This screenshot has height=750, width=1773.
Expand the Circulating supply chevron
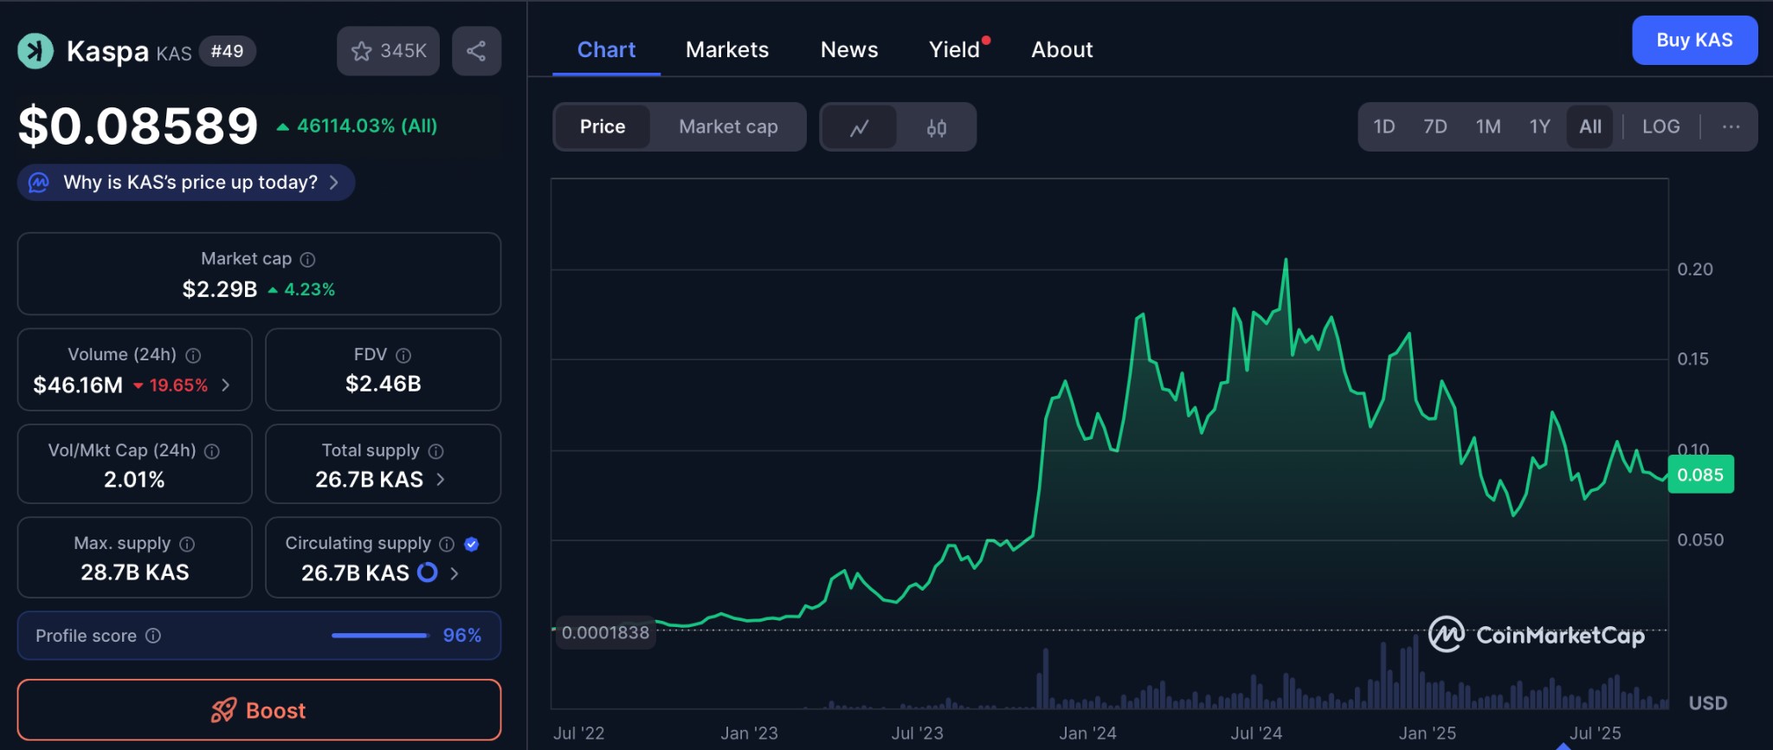tap(455, 573)
